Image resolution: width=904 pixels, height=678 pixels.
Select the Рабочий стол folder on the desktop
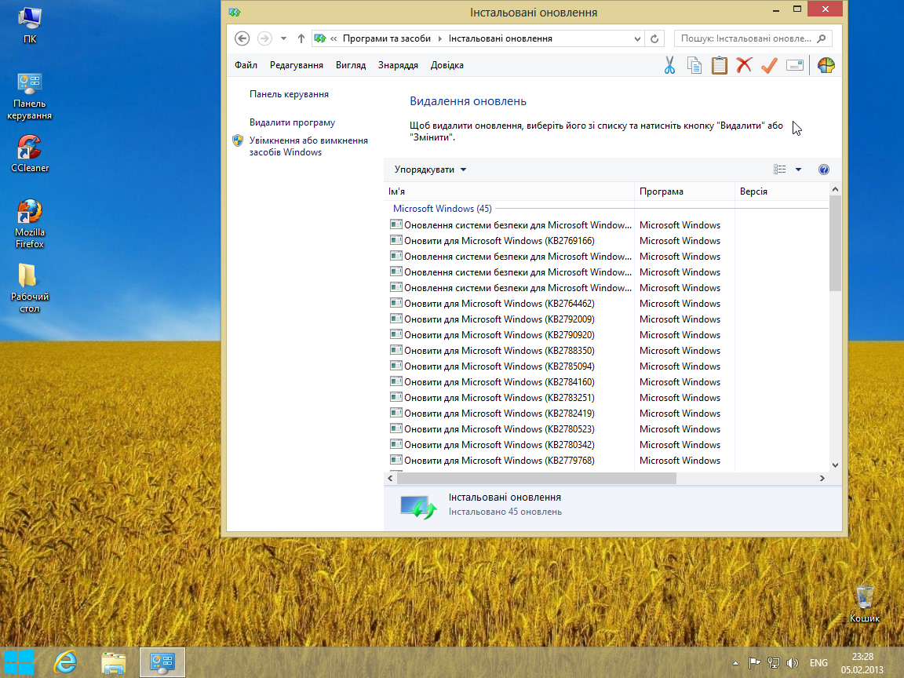tap(29, 288)
